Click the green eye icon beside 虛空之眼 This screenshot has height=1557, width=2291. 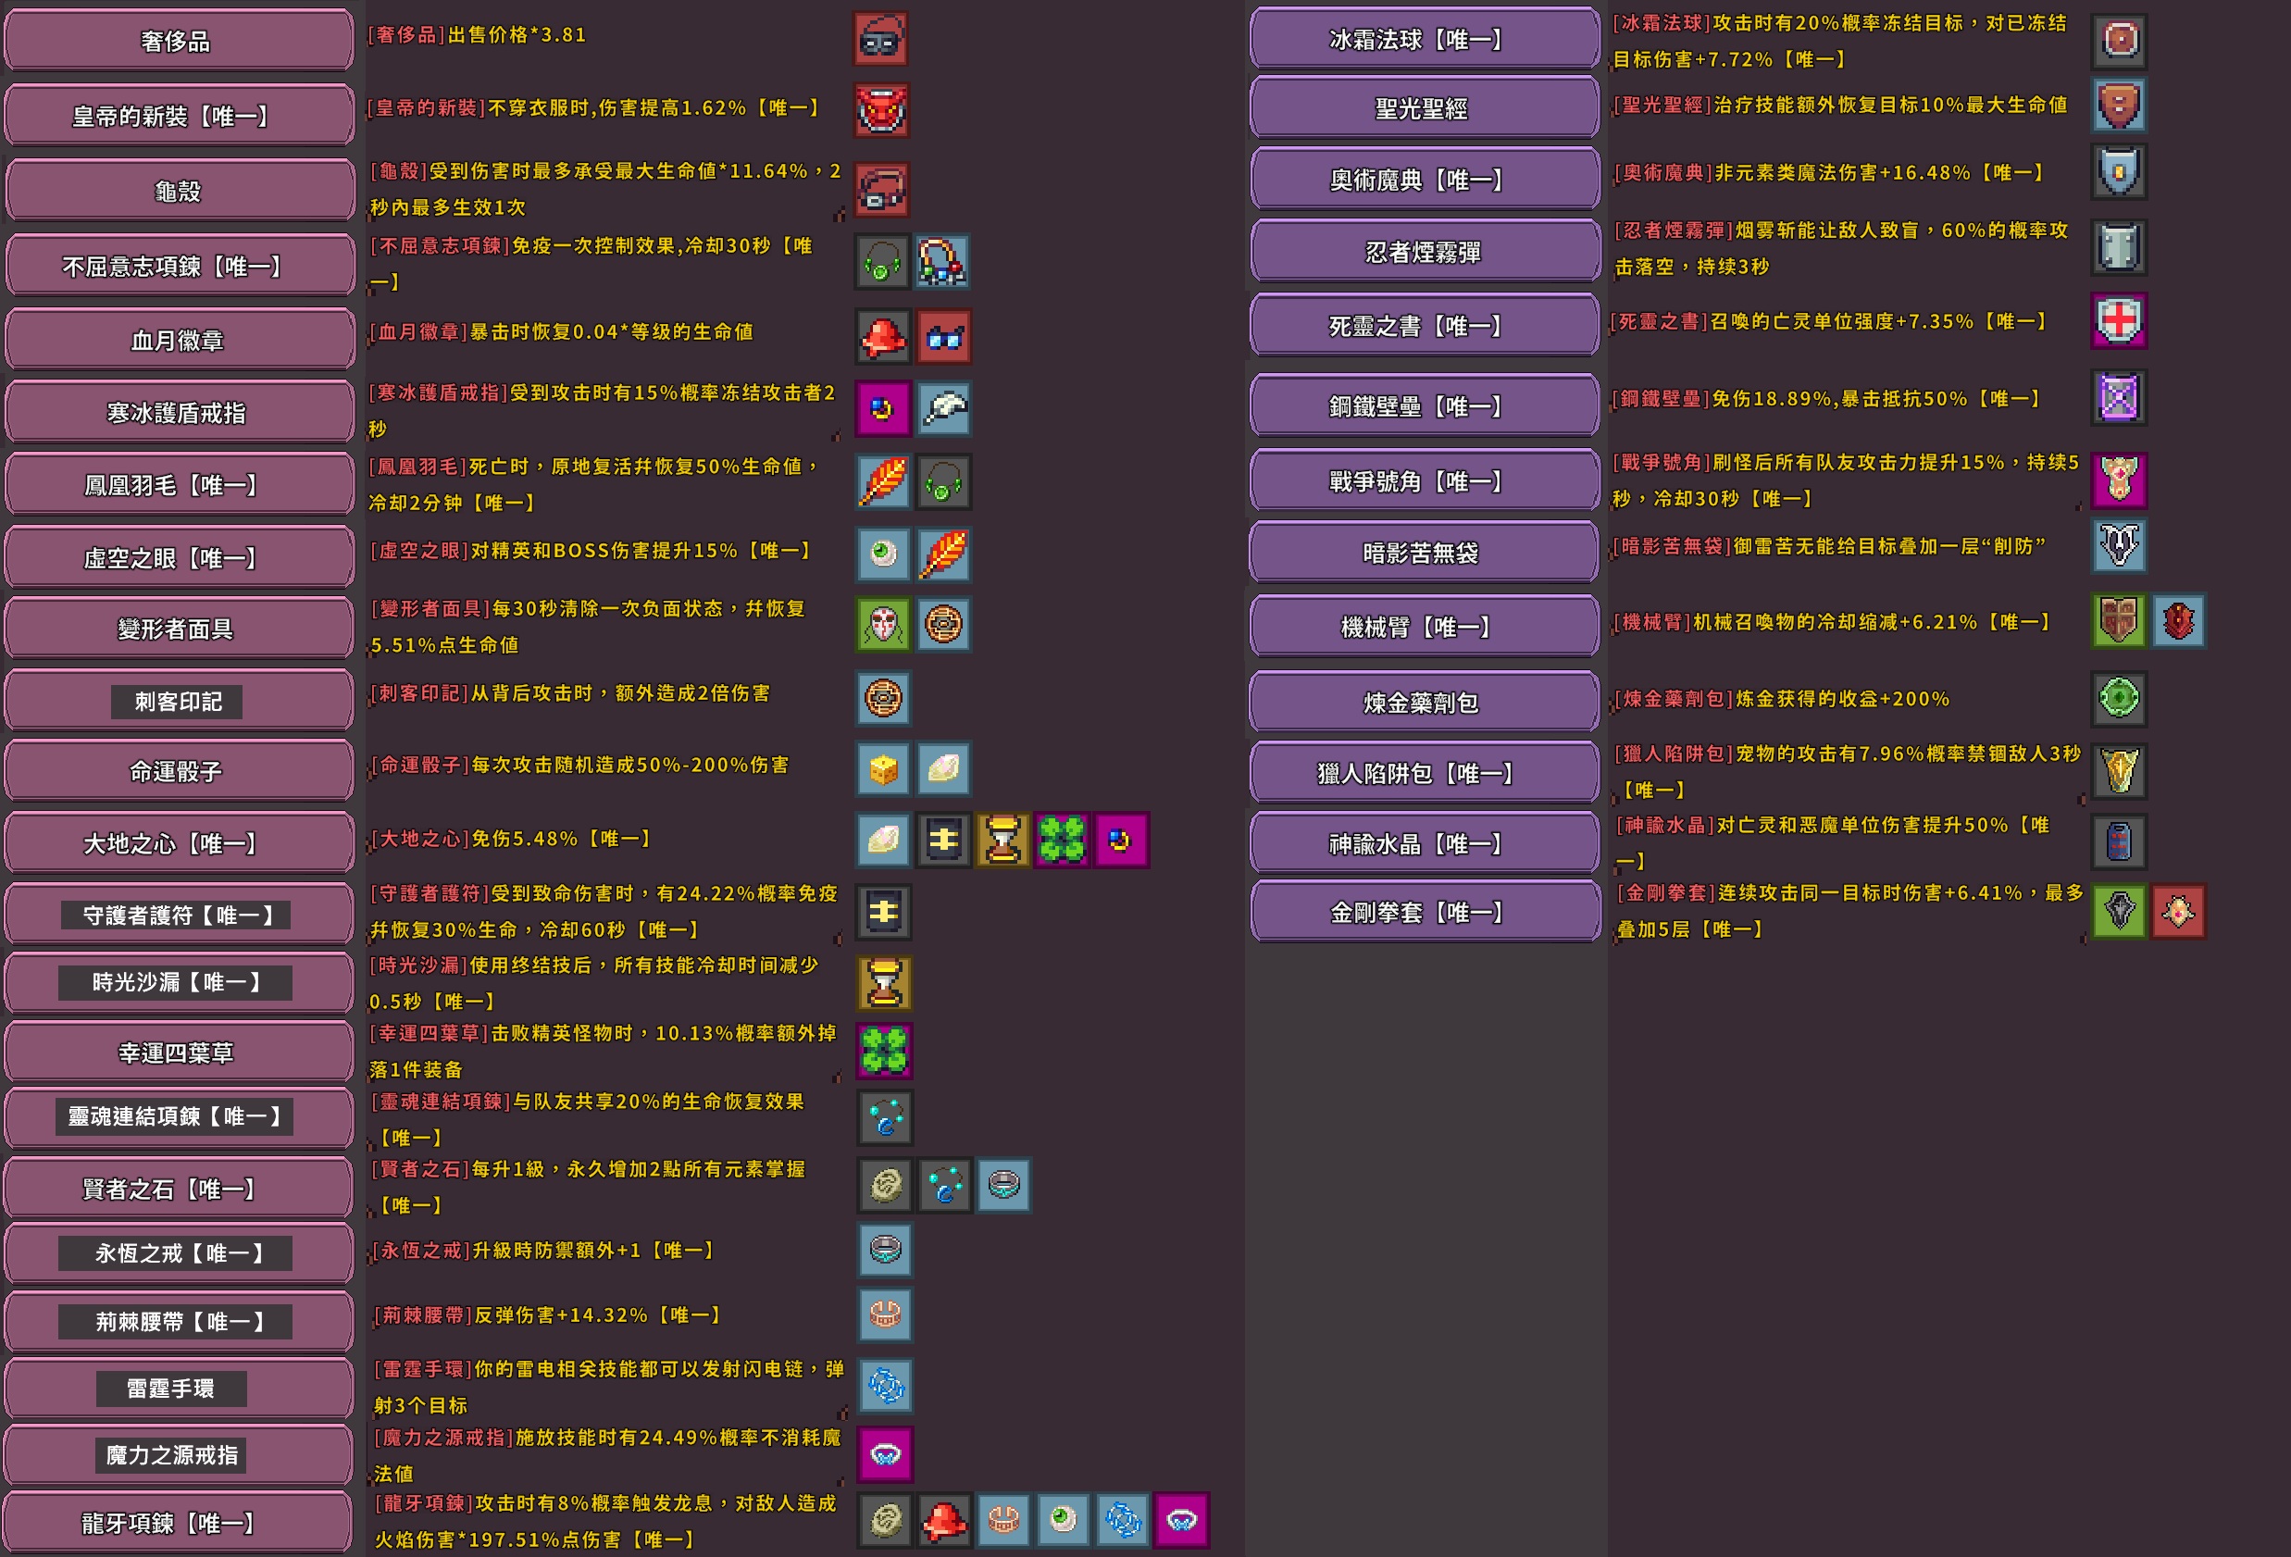pyautogui.click(x=882, y=554)
